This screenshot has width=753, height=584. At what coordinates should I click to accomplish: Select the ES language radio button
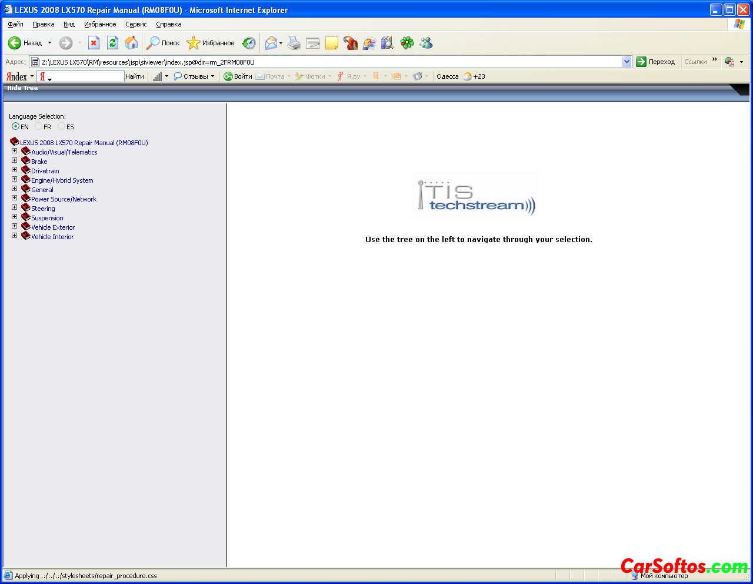pos(61,126)
